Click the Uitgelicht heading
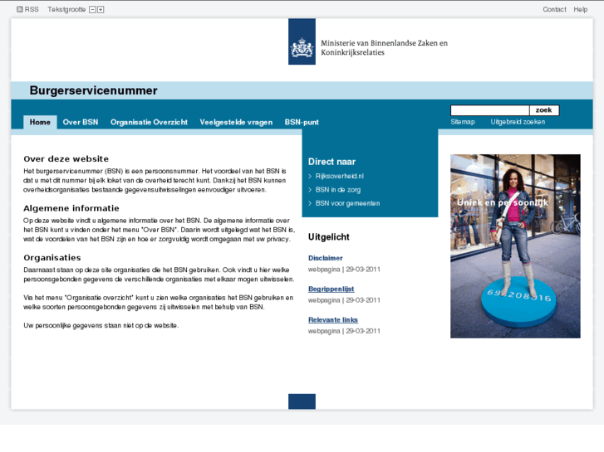 [328, 237]
